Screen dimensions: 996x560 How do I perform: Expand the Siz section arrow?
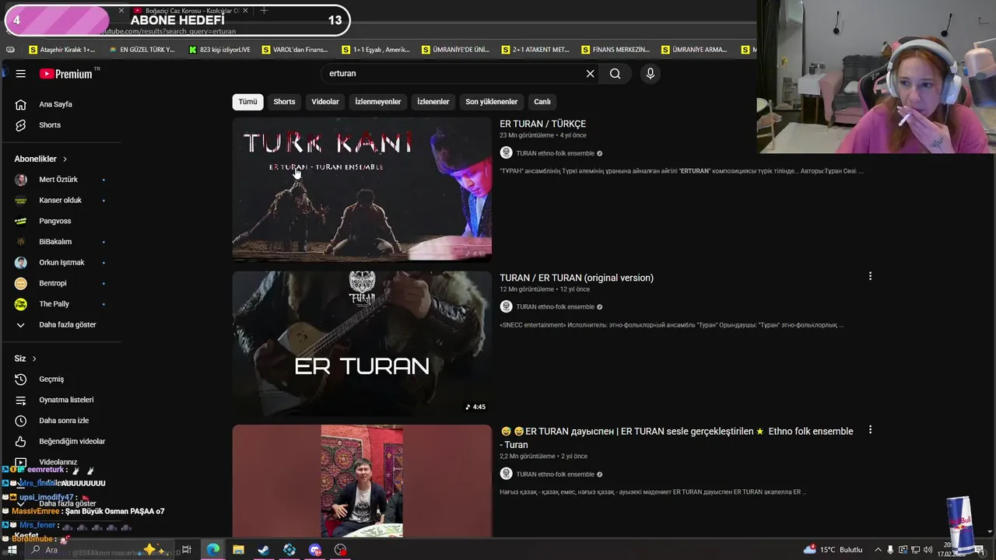[x=34, y=359]
